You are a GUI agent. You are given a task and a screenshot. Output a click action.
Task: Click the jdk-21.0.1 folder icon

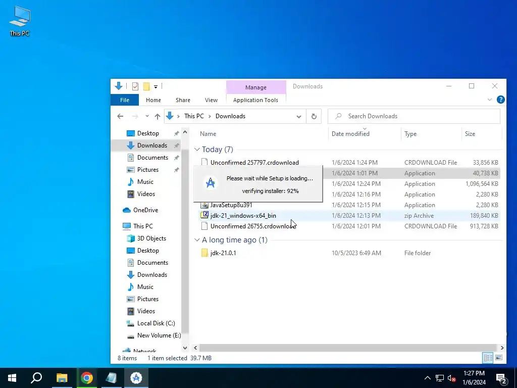[x=204, y=253]
